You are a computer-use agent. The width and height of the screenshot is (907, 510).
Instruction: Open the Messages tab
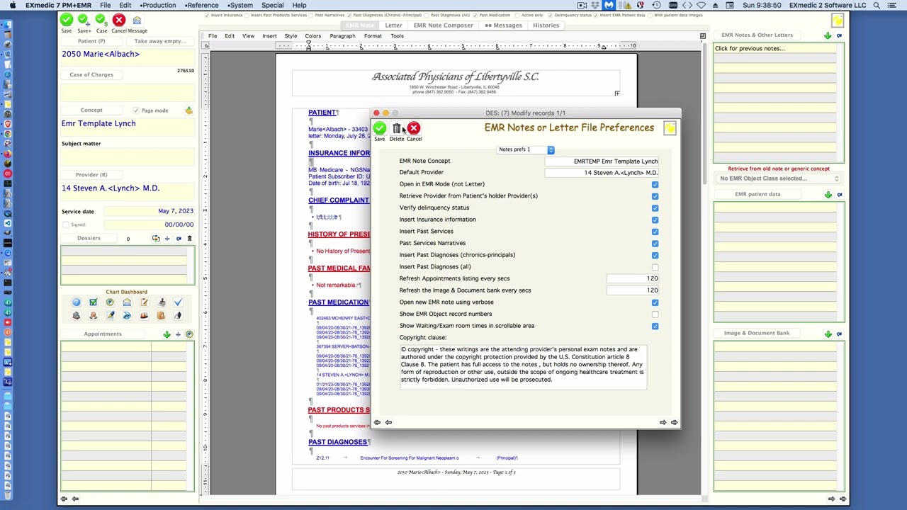(x=504, y=25)
